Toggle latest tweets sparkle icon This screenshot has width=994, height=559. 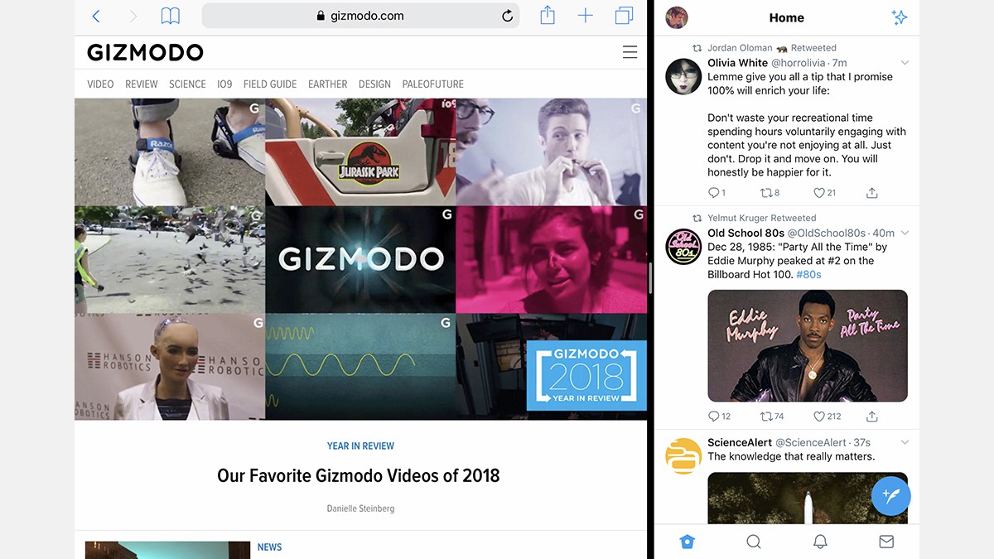point(899,17)
